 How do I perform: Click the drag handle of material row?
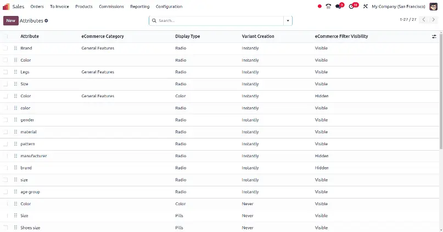(15, 132)
